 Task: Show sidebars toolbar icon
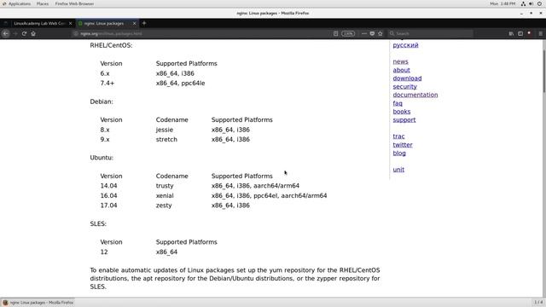pyautogui.click(x=520, y=34)
